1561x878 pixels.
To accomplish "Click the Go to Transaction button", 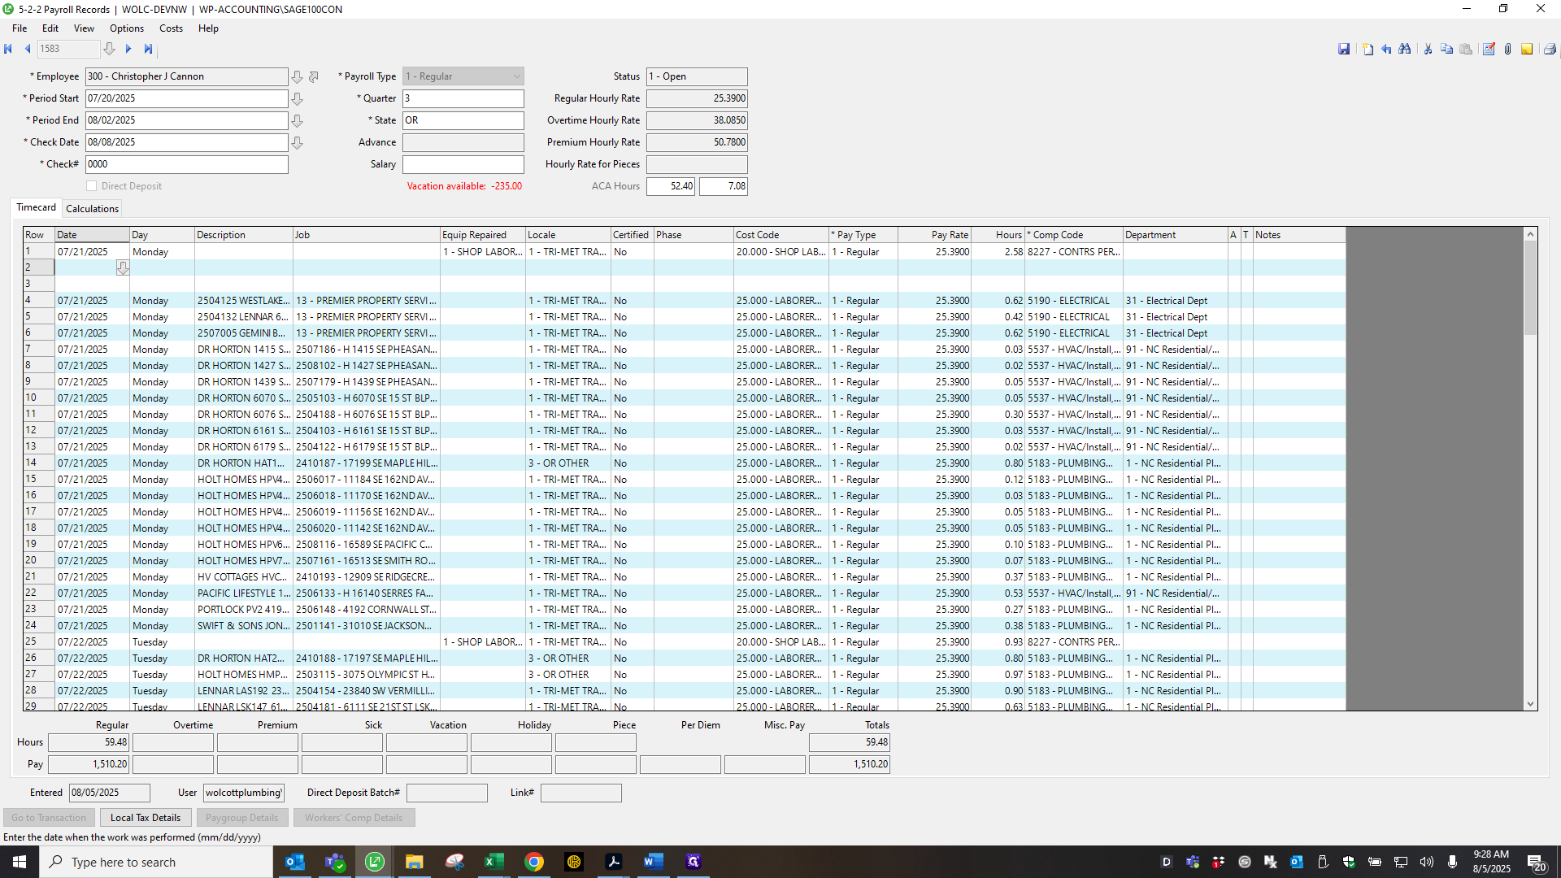I will coord(49,818).
